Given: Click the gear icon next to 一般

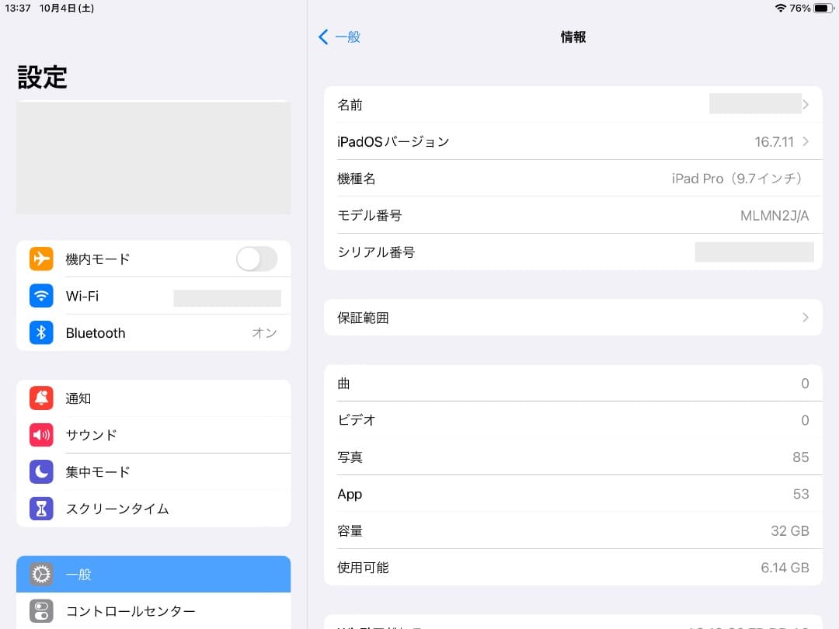Looking at the screenshot, I should click(40, 574).
